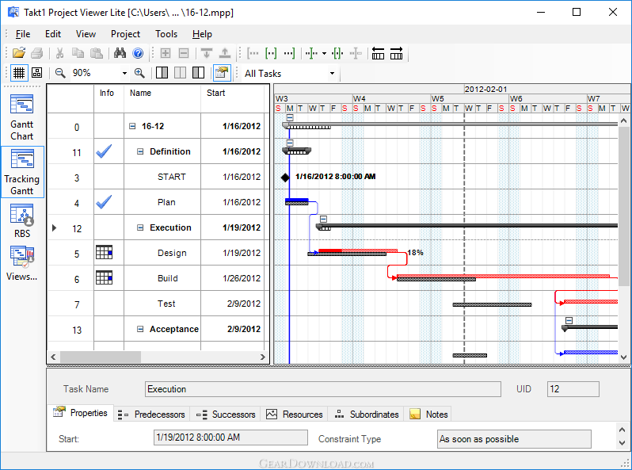Collapse the 16-12 project row
This screenshot has width=632, height=470.
coord(132,126)
